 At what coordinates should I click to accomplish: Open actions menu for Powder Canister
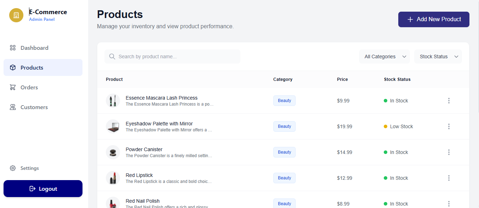[449, 152]
